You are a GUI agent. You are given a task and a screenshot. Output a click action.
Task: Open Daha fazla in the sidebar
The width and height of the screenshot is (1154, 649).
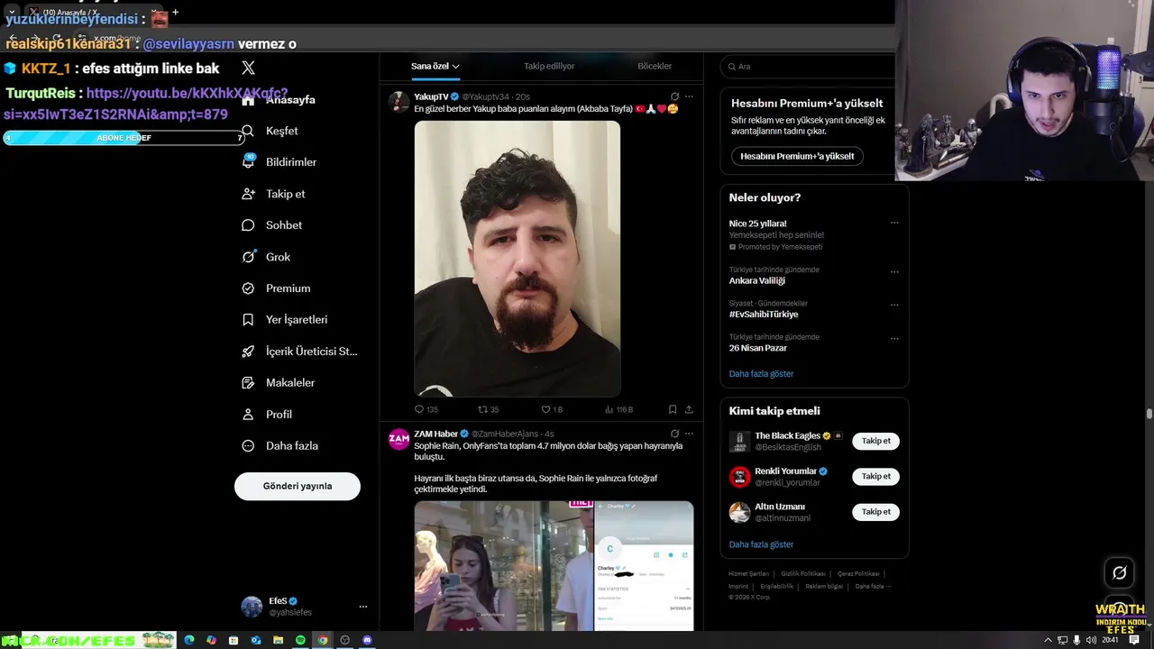point(280,446)
